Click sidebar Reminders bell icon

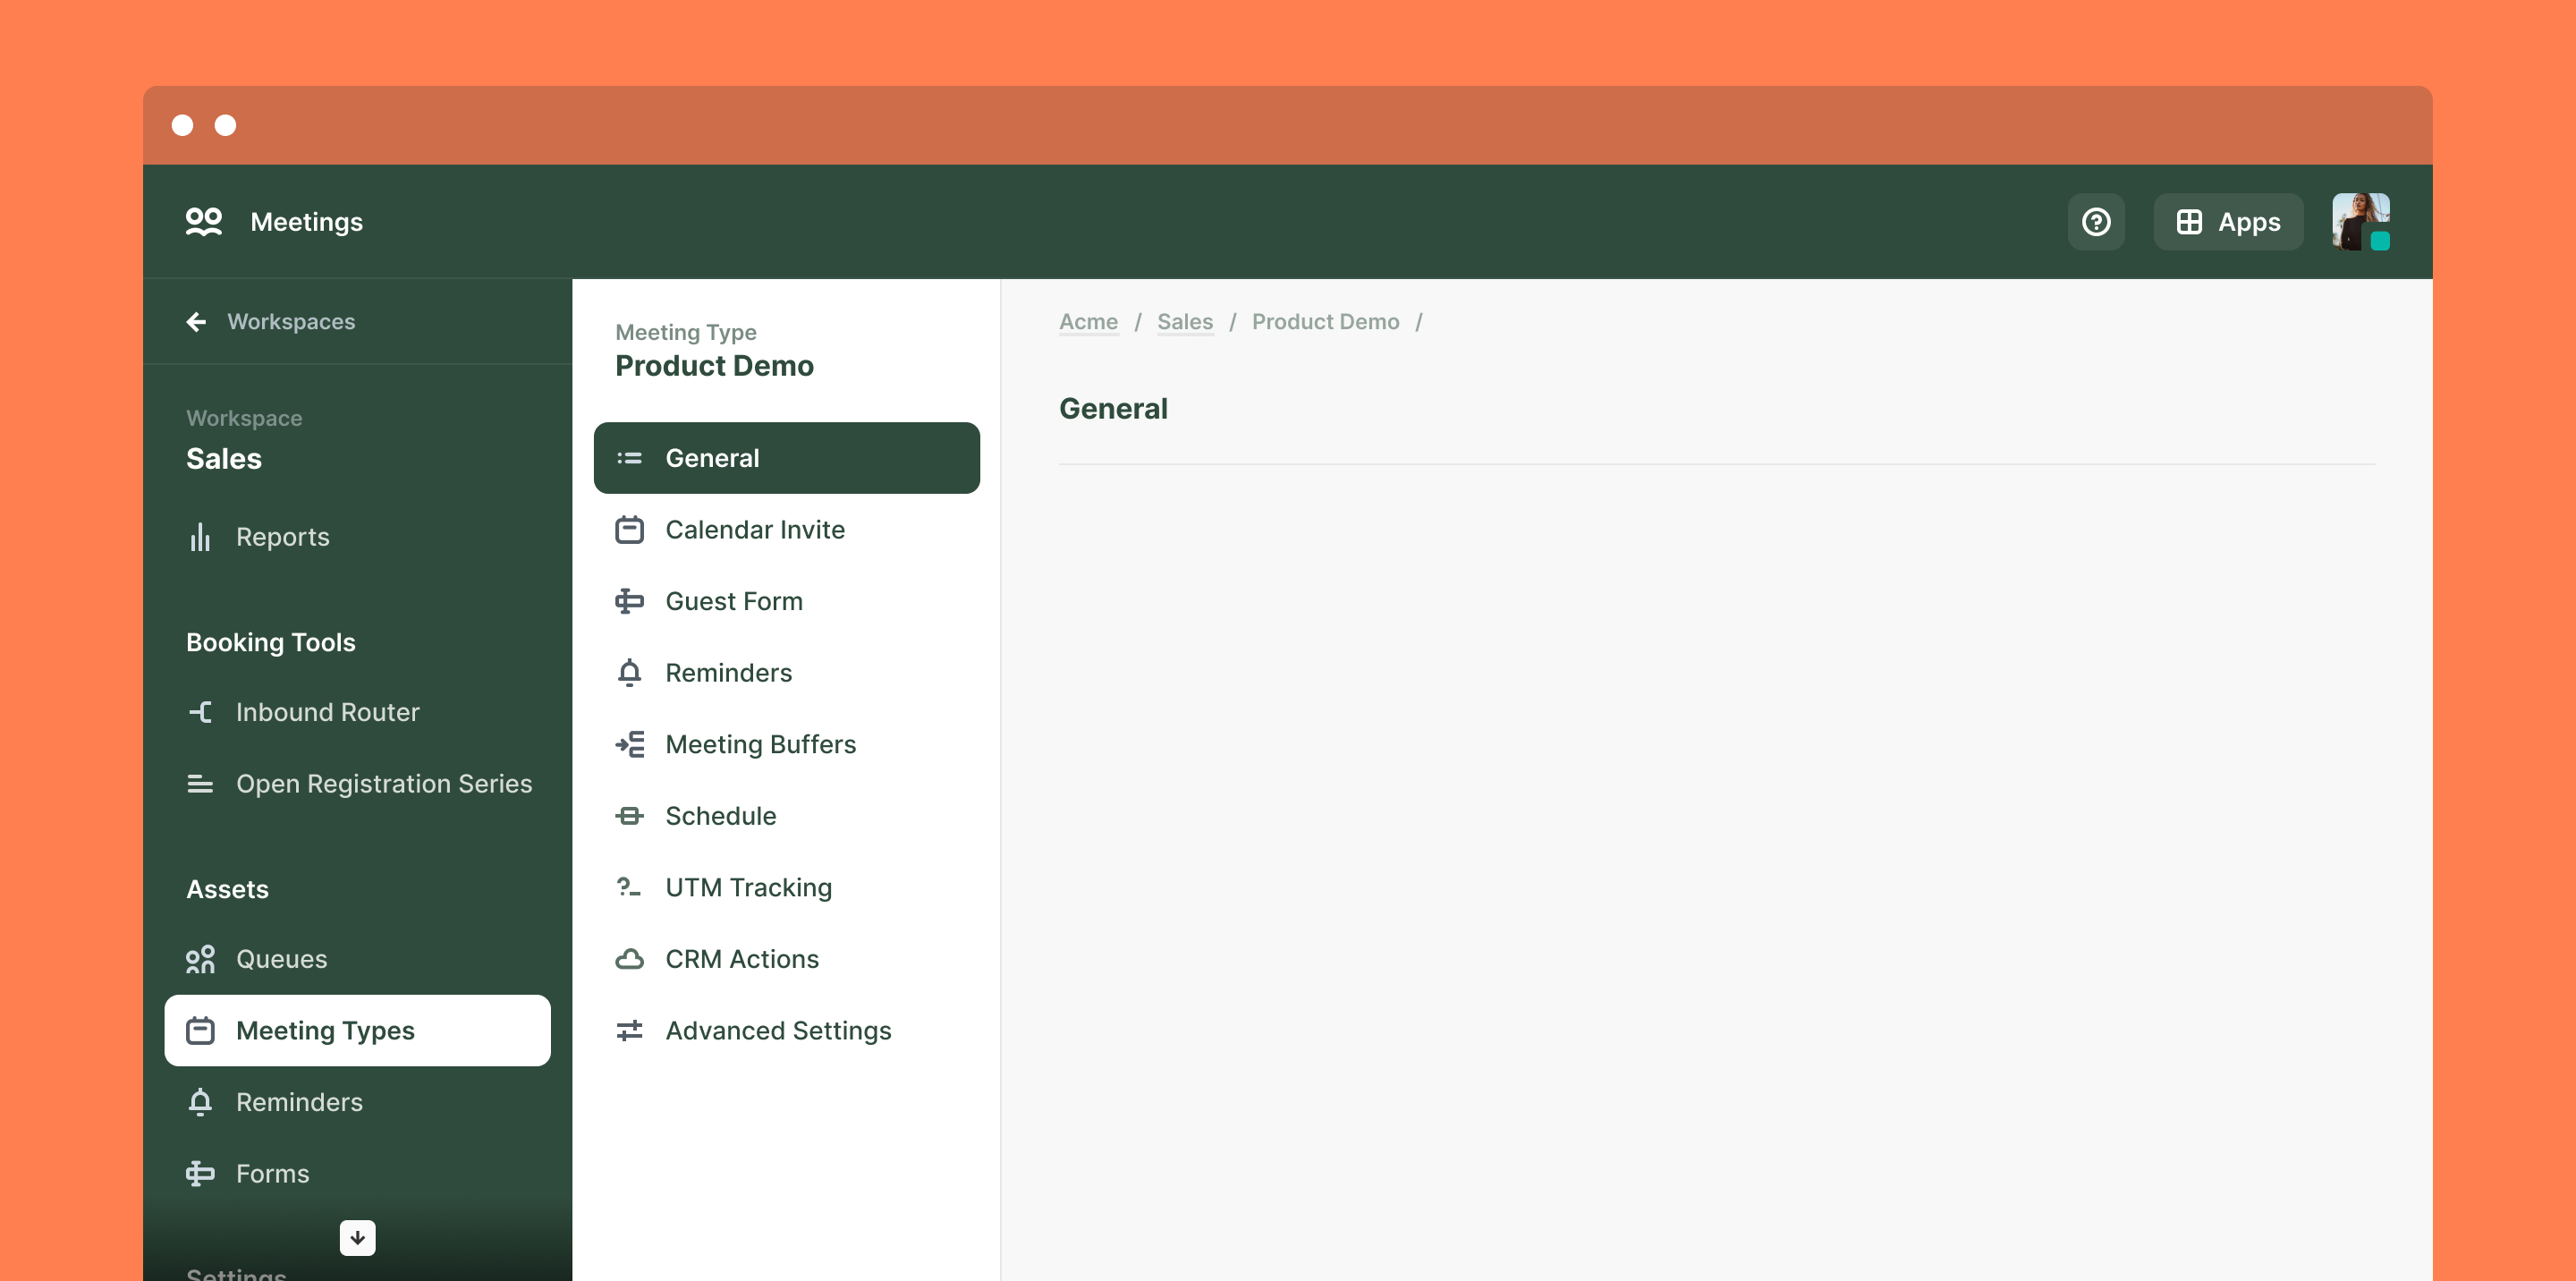click(200, 1102)
